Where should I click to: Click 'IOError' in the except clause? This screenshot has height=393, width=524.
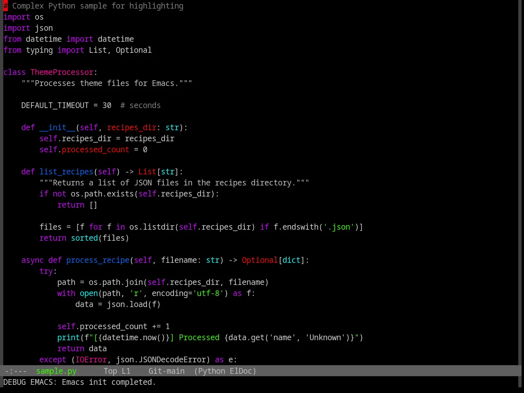tap(91, 359)
